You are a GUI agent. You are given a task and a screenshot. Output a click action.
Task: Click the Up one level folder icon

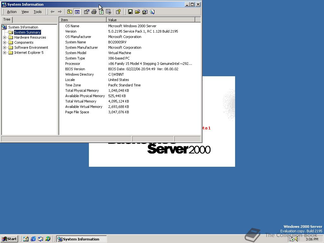pos(70,12)
